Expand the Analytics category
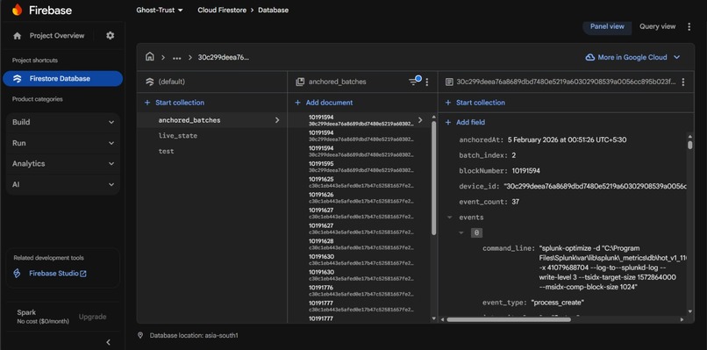 click(63, 164)
